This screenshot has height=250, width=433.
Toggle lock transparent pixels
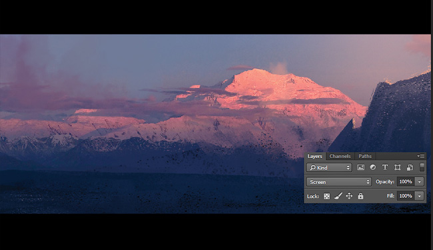[x=326, y=197]
